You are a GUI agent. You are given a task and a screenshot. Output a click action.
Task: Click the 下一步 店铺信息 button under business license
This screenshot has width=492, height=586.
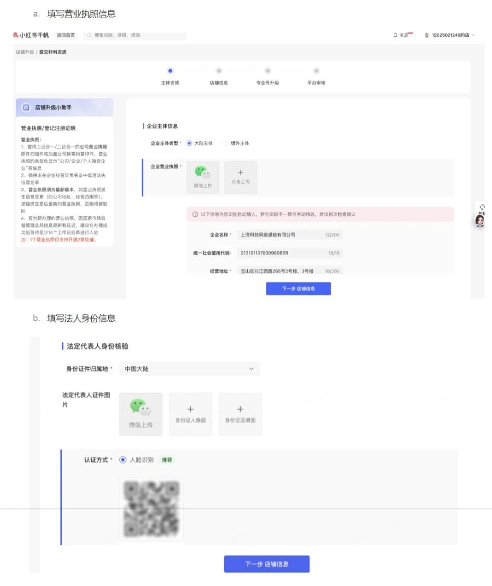click(x=298, y=288)
